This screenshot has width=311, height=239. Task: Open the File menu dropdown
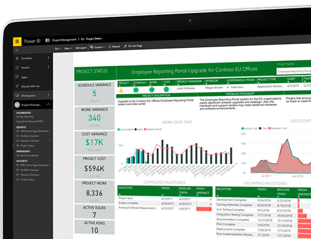58,49
